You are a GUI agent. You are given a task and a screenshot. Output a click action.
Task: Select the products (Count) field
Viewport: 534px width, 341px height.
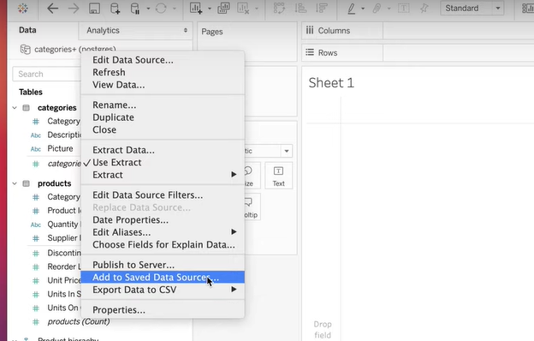[79, 321]
